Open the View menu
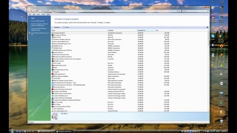The height and width of the screenshot is (133, 237). click(x=39, y=14)
